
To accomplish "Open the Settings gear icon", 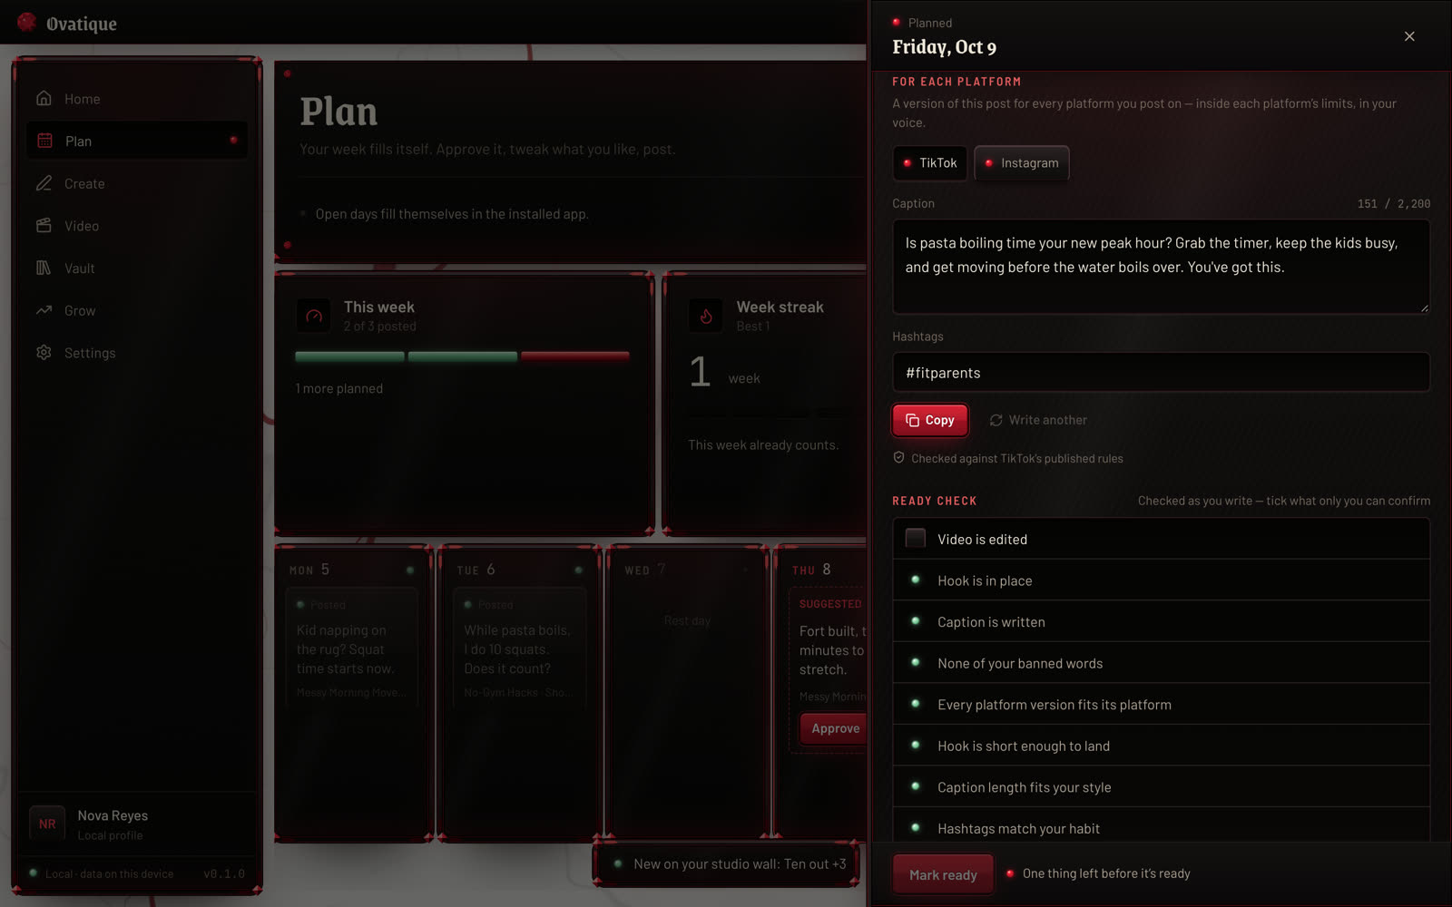I will click(x=44, y=352).
